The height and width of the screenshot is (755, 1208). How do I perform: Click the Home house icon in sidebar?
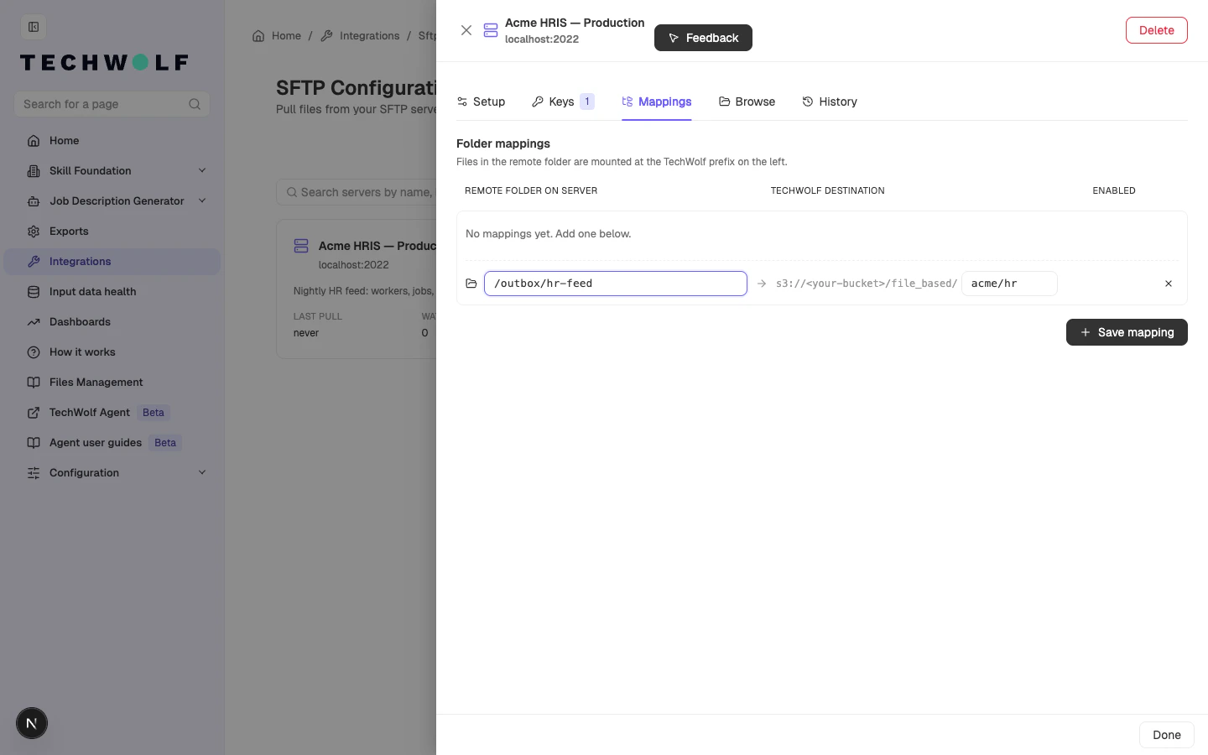34,141
